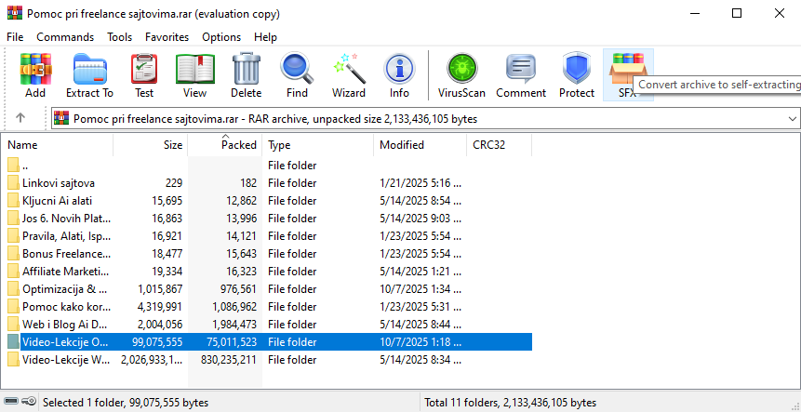This screenshot has height=412, width=801.
Task: Click folder icon of Pomoc kako kor...
Action: click(x=13, y=307)
